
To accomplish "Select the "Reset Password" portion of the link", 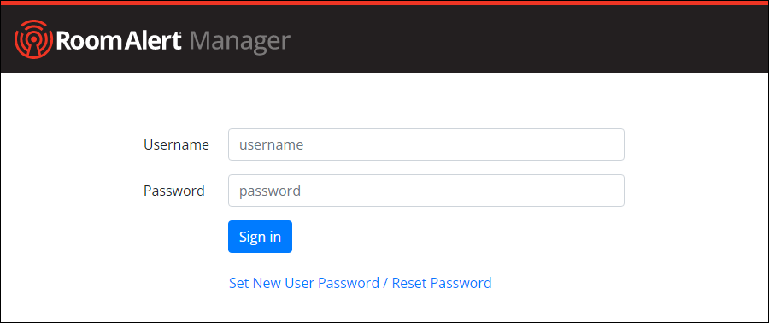I will [x=442, y=283].
